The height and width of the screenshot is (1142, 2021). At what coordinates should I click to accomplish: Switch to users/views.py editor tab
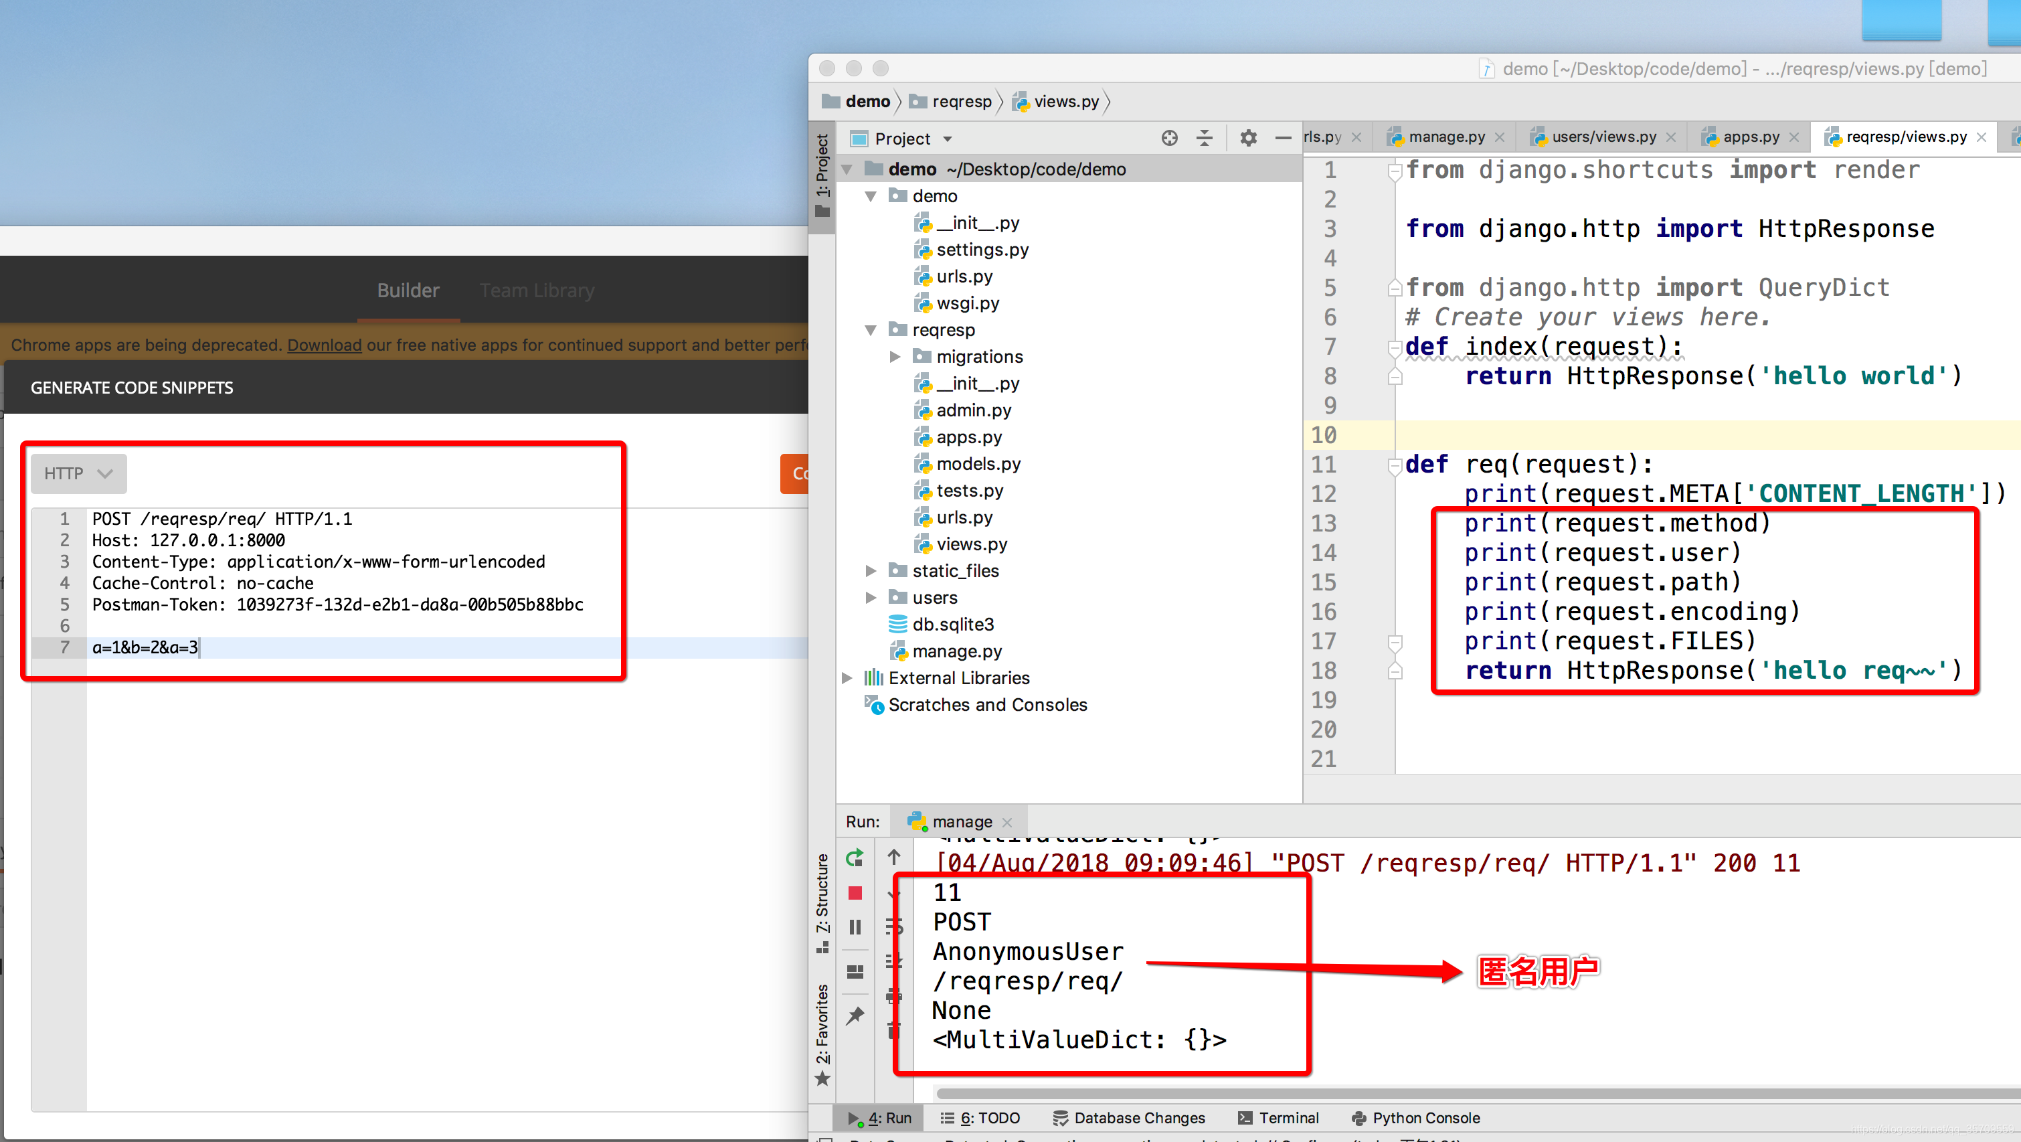click(x=1603, y=137)
